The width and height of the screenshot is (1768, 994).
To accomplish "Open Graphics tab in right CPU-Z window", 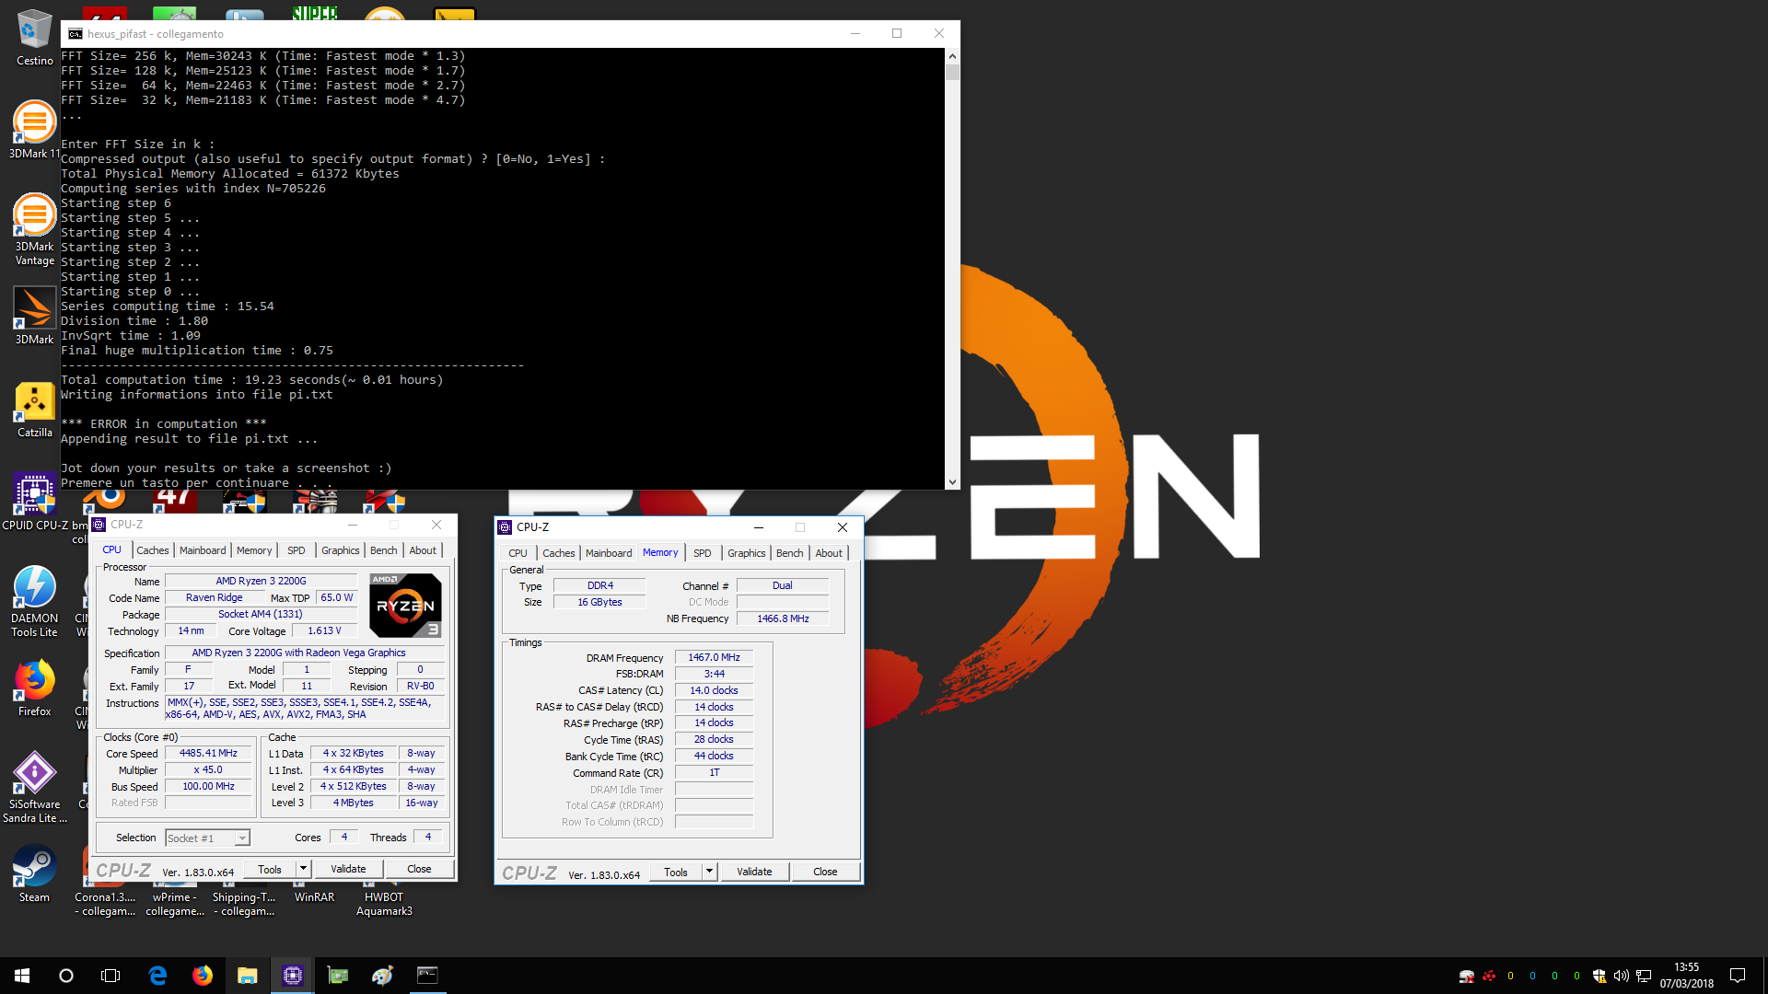I will (747, 553).
